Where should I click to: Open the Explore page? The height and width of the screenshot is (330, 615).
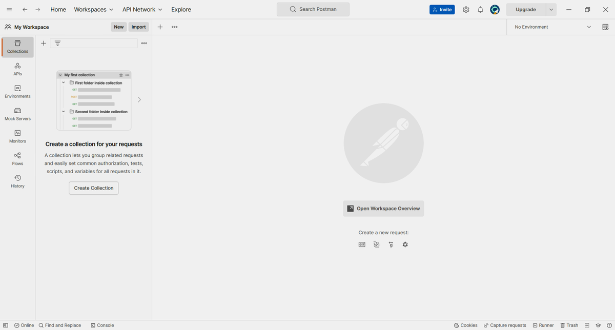[x=181, y=9]
